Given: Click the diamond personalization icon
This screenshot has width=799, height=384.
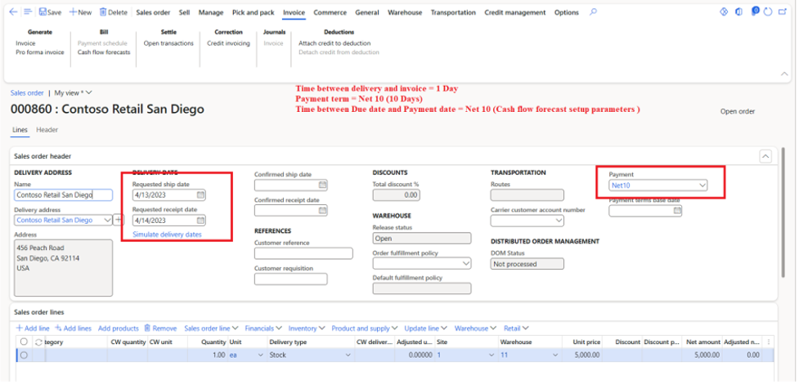Looking at the screenshot, I should (x=724, y=12).
